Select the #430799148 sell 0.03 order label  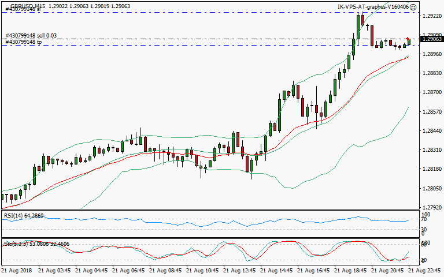click(31, 36)
